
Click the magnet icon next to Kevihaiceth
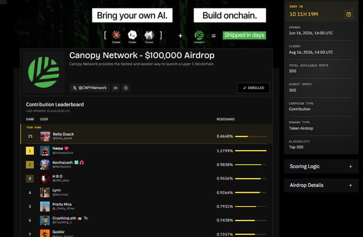tap(82, 162)
